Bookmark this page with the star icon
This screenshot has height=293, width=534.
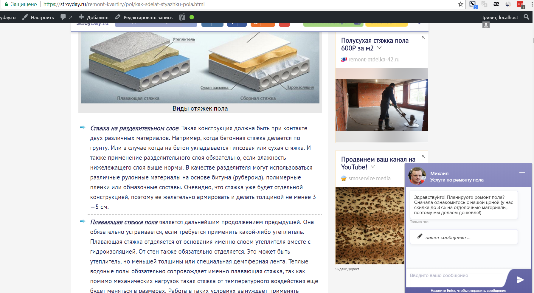[x=460, y=4]
